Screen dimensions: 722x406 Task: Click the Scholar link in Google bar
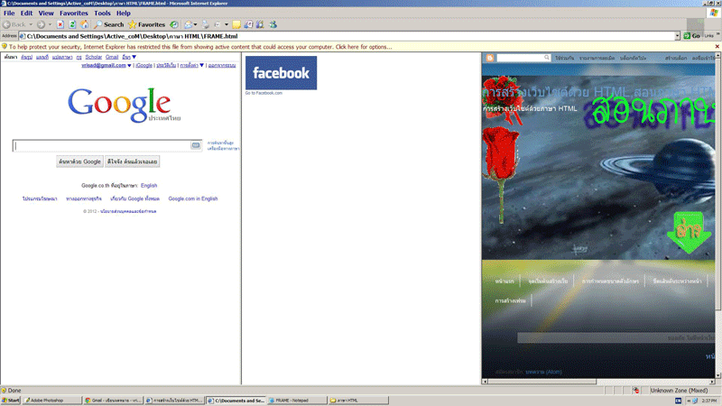94,57
